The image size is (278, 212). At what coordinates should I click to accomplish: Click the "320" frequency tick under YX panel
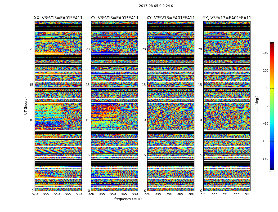204,194
